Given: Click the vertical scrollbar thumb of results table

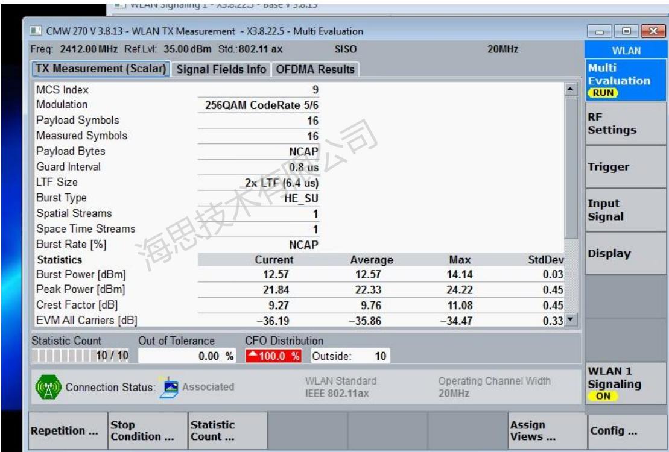Looking at the screenshot, I should [571, 168].
